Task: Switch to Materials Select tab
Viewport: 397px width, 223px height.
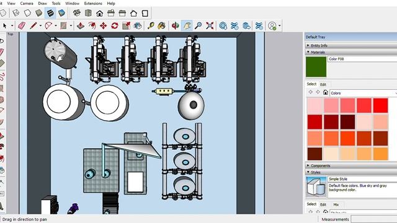Action: point(311,84)
